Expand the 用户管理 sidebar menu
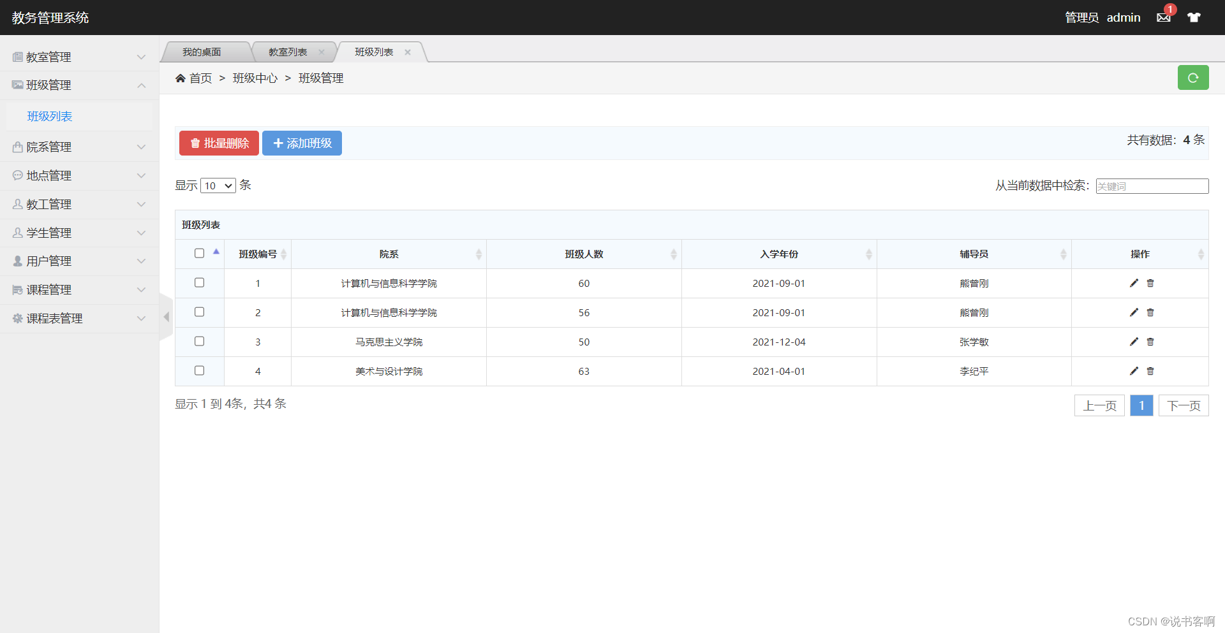 [x=79, y=261]
